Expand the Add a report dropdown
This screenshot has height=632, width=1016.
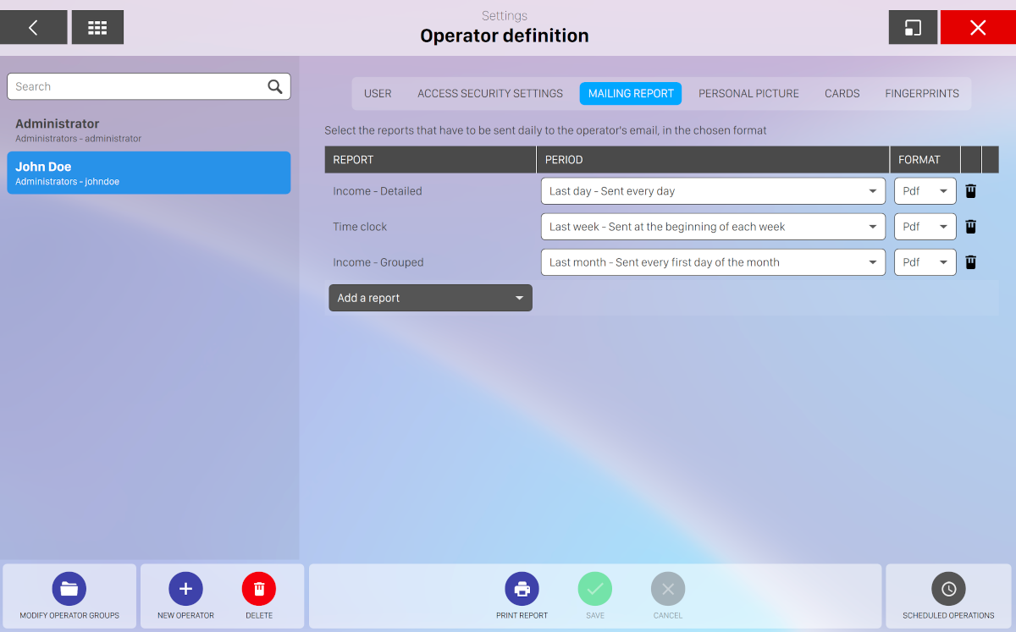[430, 298]
